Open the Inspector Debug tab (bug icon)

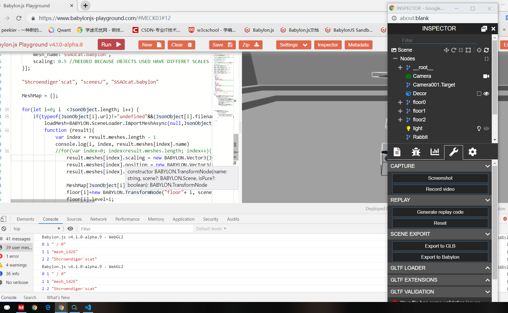coord(416,152)
